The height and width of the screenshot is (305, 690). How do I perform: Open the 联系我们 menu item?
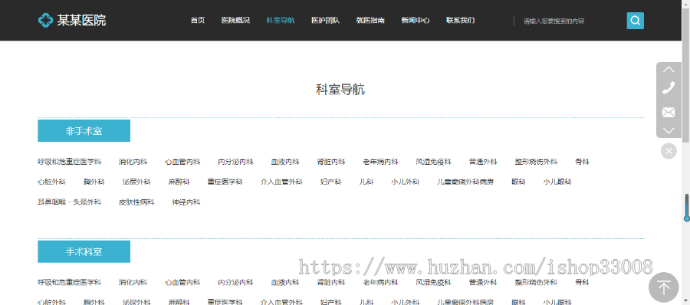(460, 20)
